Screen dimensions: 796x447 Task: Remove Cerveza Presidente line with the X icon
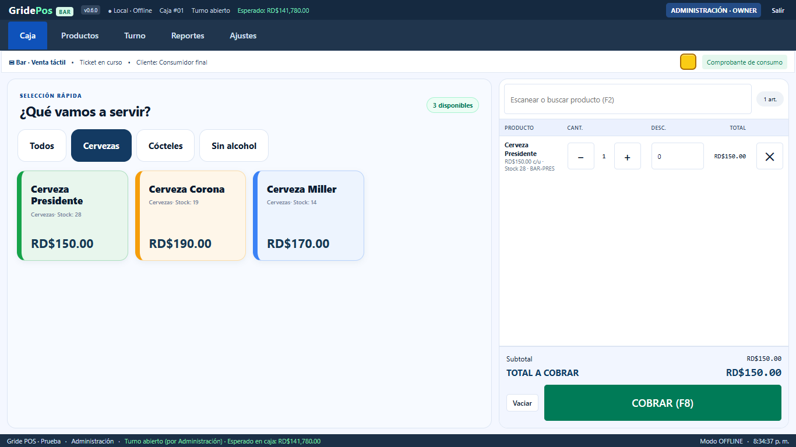click(769, 157)
